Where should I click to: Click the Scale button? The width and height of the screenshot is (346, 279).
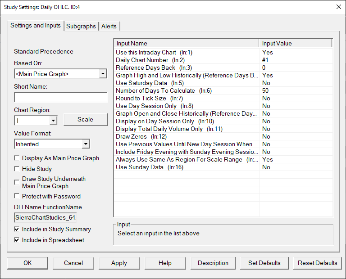(x=85, y=120)
